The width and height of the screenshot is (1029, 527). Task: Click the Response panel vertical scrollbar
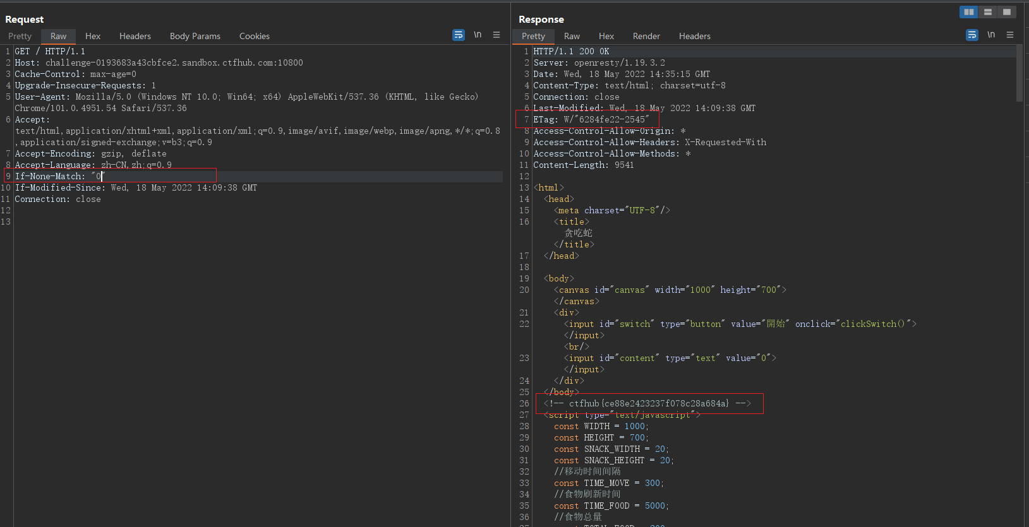(x=1020, y=73)
